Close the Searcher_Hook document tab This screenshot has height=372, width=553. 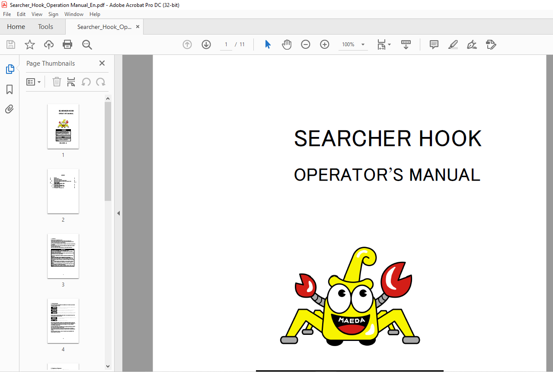tap(137, 27)
